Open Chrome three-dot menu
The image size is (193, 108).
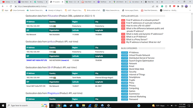[x=190, y=6]
